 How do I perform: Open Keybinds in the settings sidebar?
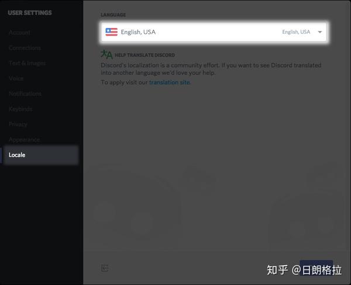pos(20,109)
